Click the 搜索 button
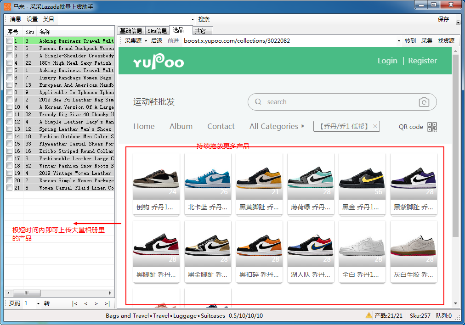 204,19
